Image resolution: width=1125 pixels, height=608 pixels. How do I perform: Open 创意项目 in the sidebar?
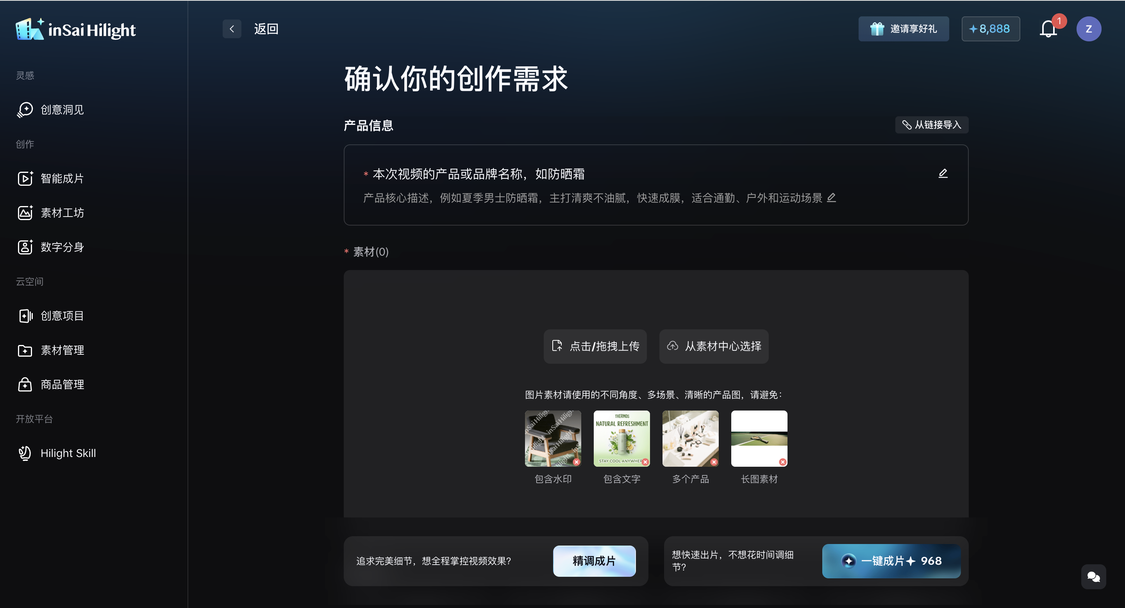pos(50,316)
